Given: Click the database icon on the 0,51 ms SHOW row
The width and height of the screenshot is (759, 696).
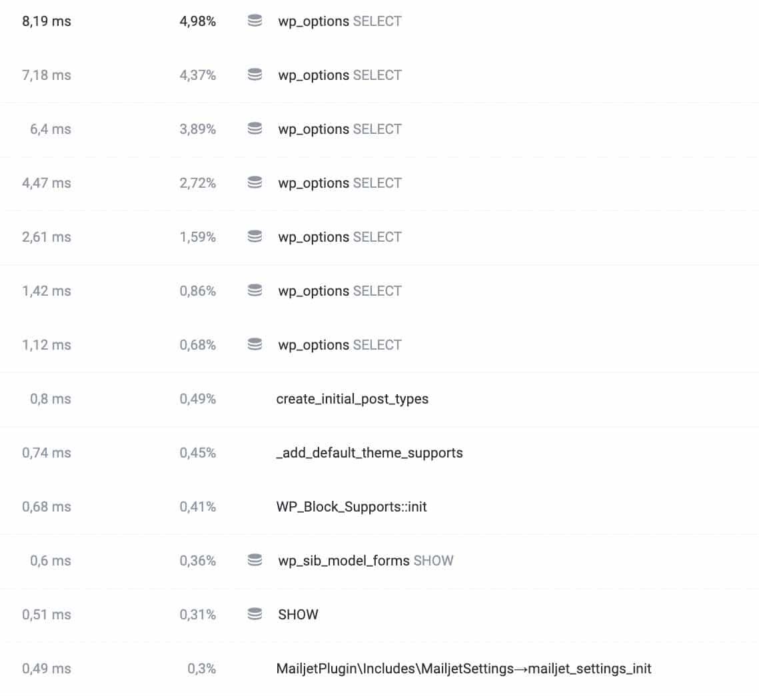Looking at the screenshot, I should [255, 614].
